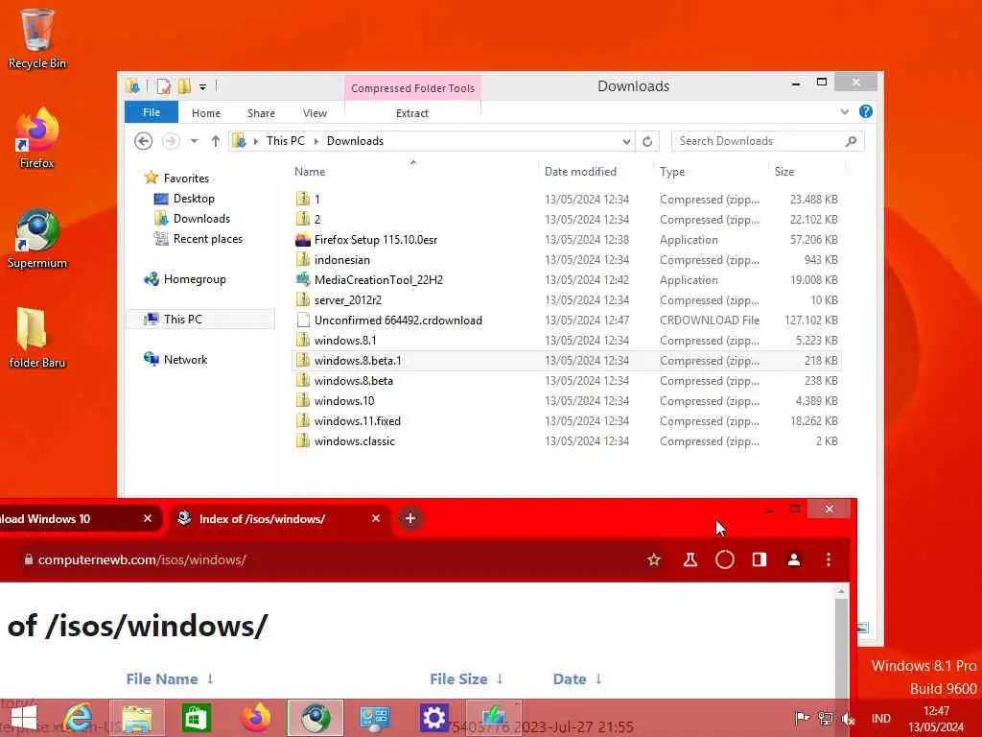Click the Action Center flag tray icon
Screen dimensions: 982x737
tap(802, 718)
